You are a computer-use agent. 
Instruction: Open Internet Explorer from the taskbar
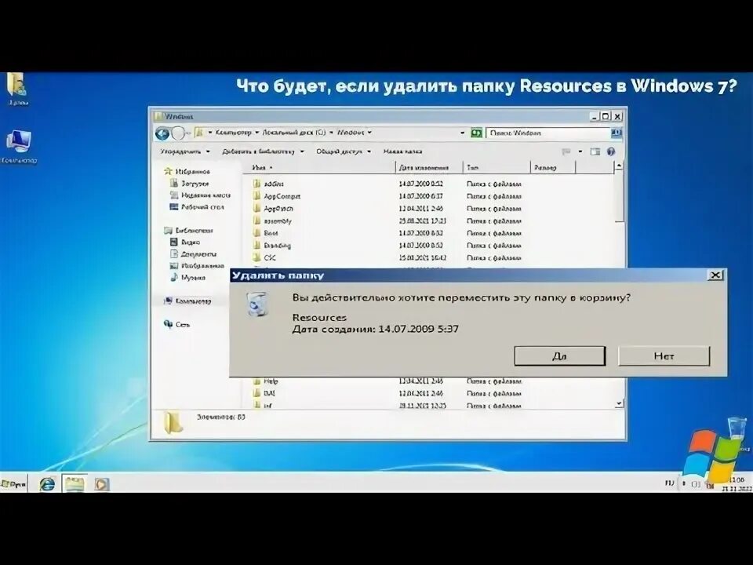[47, 483]
